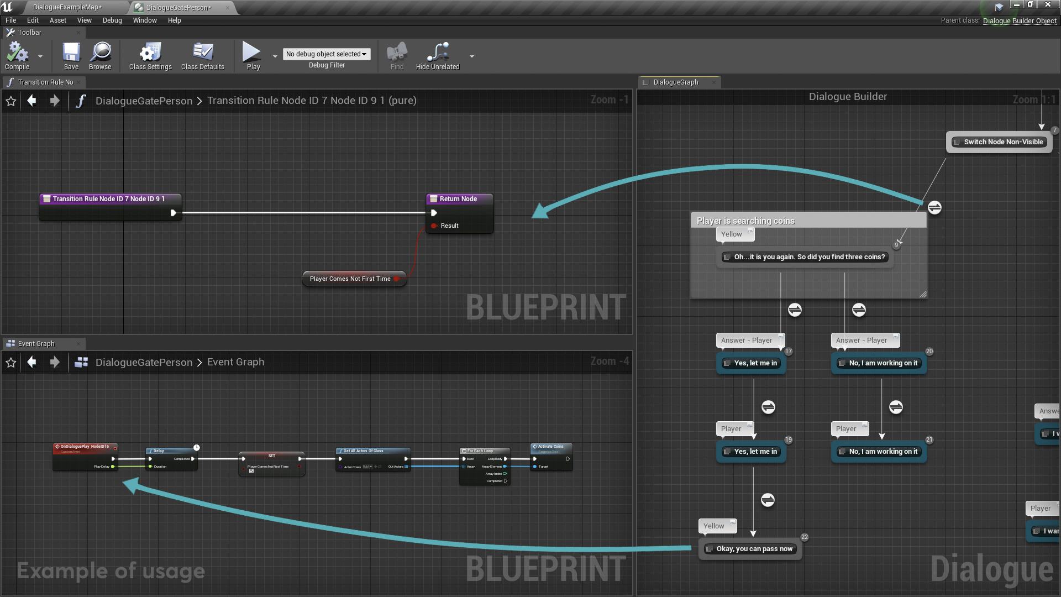Open the Asset menu
The width and height of the screenshot is (1061, 597).
pyautogui.click(x=57, y=20)
